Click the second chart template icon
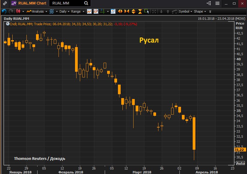Image resolution: width=247 pixels, height=174 pixels. point(96,11)
